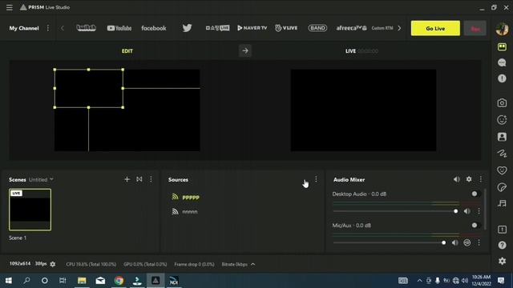513x288 pixels.
Task: Open background music icon in sidebar
Action: tap(502, 203)
